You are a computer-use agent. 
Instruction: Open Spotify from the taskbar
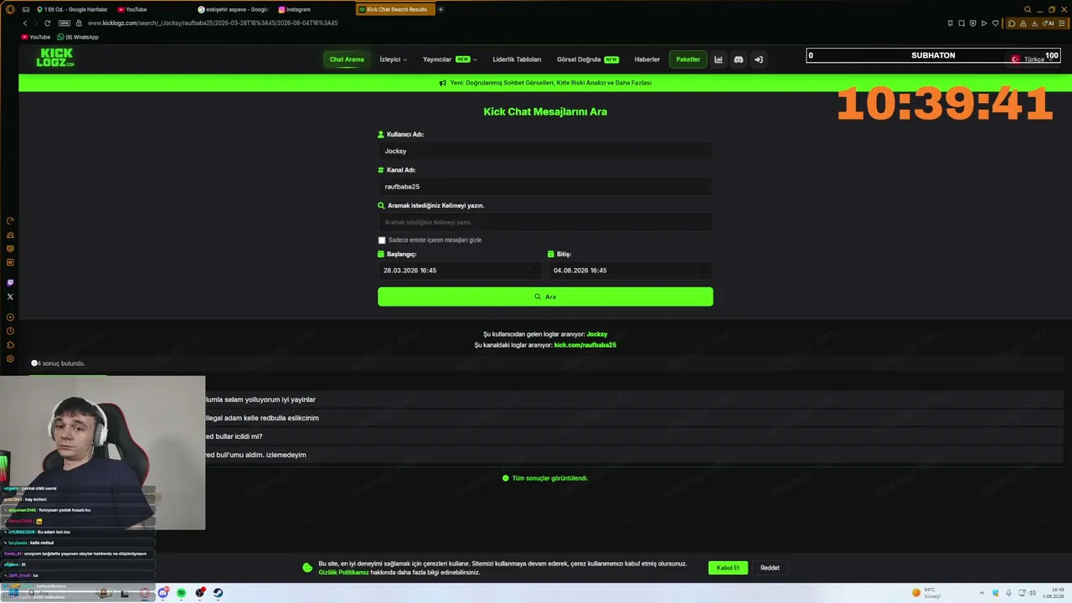pyautogui.click(x=181, y=593)
